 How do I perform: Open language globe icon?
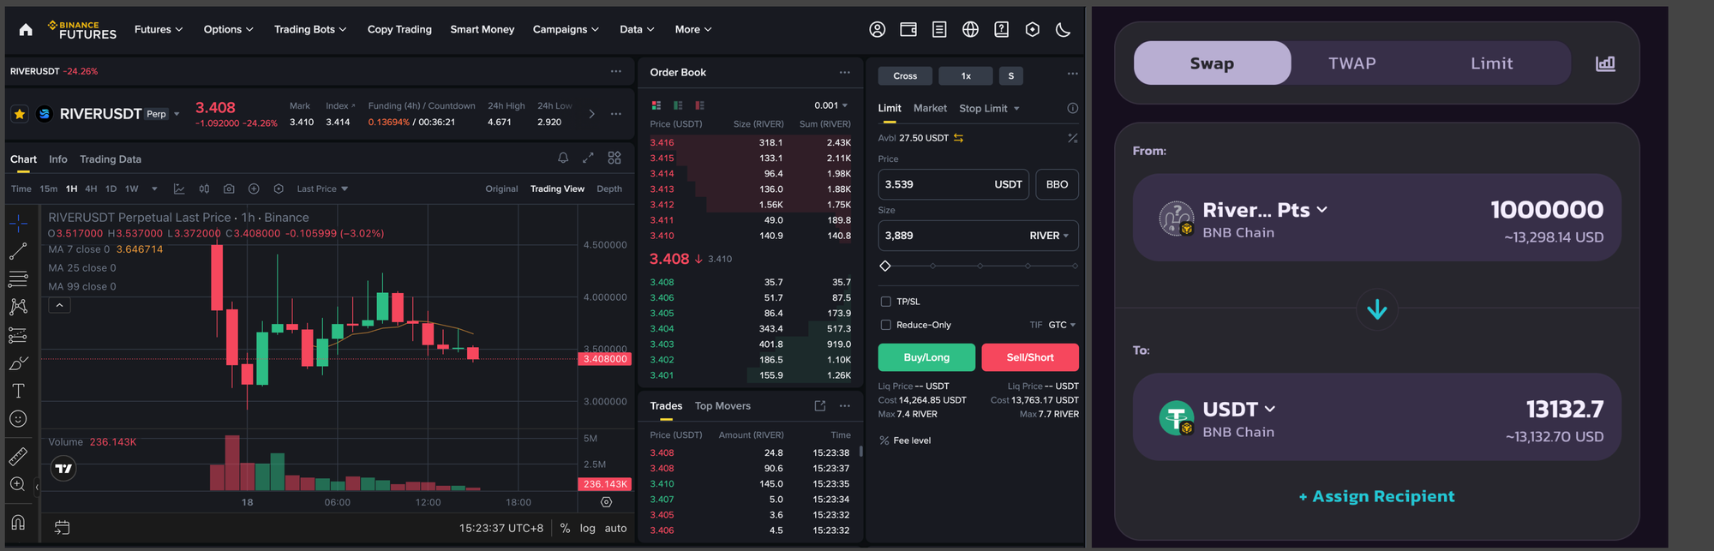pyautogui.click(x=970, y=29)
